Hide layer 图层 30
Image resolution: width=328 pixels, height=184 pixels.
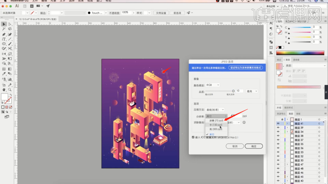278,161
